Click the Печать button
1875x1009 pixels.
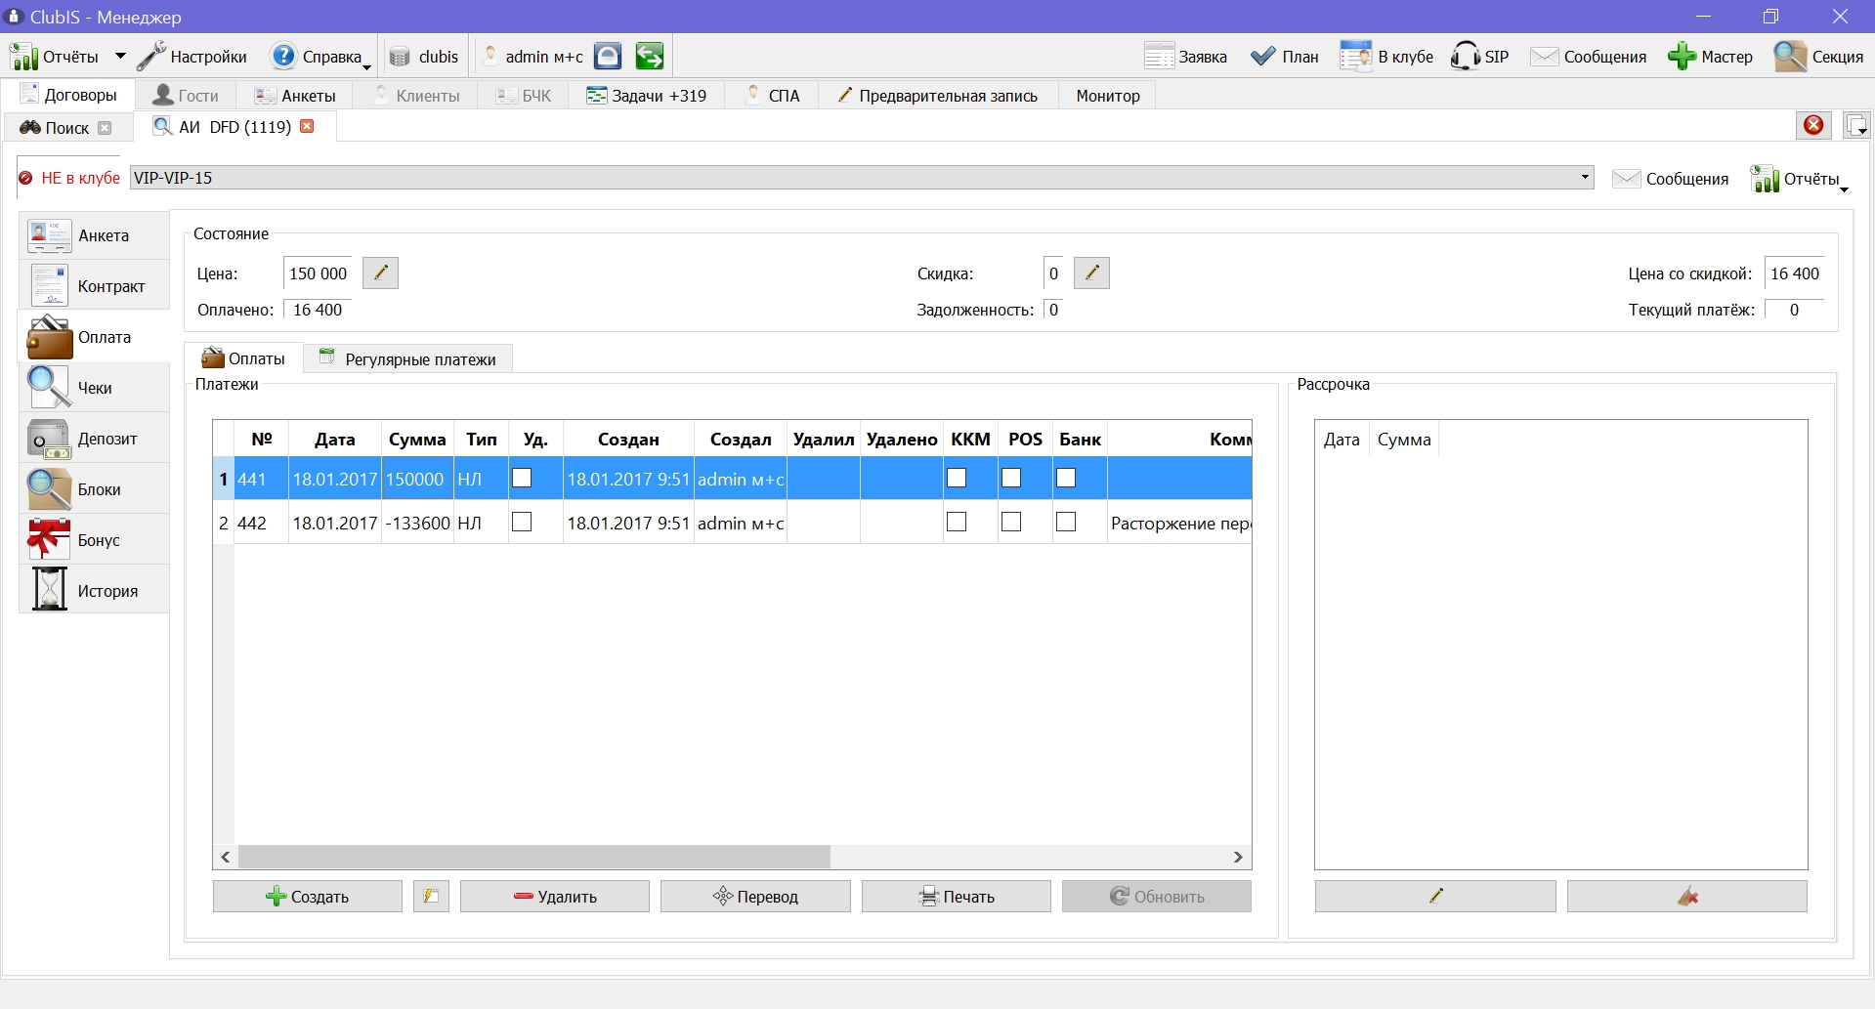coord(957,897)
